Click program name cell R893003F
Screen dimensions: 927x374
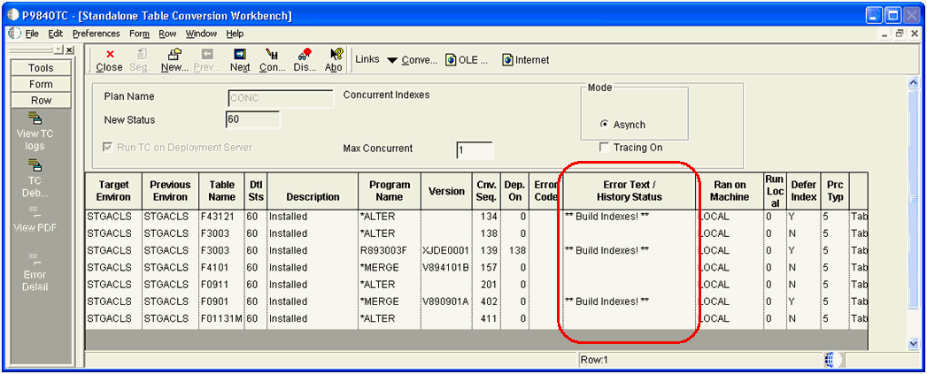[389, 250]
